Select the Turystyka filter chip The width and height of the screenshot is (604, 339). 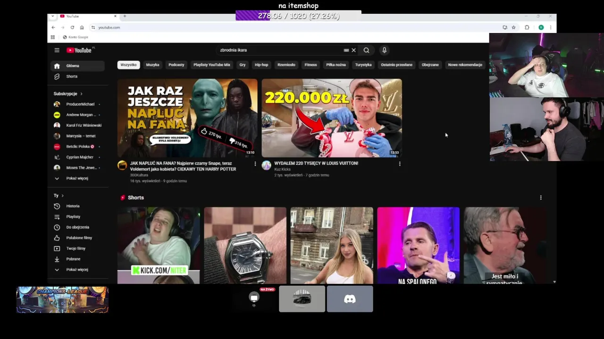coord(363,65)
